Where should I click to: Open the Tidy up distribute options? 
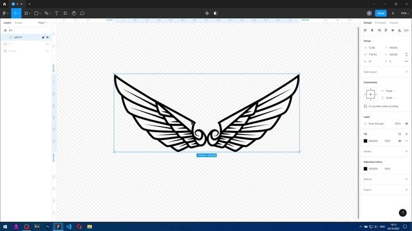(x=406, y=30)
